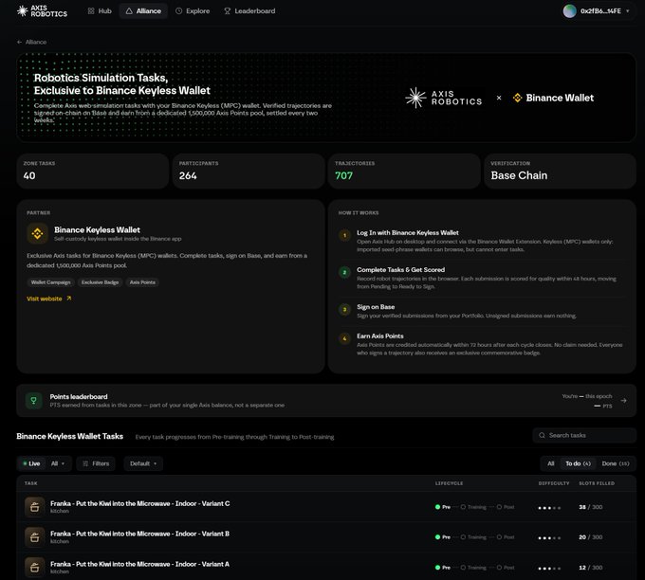The width and height of the screenshot is (645, 580).
Task: Click the Pre stage dot for Variant C
Action: coord(437,507)
